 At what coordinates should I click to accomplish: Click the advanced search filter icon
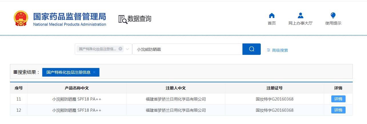[268, 50]
